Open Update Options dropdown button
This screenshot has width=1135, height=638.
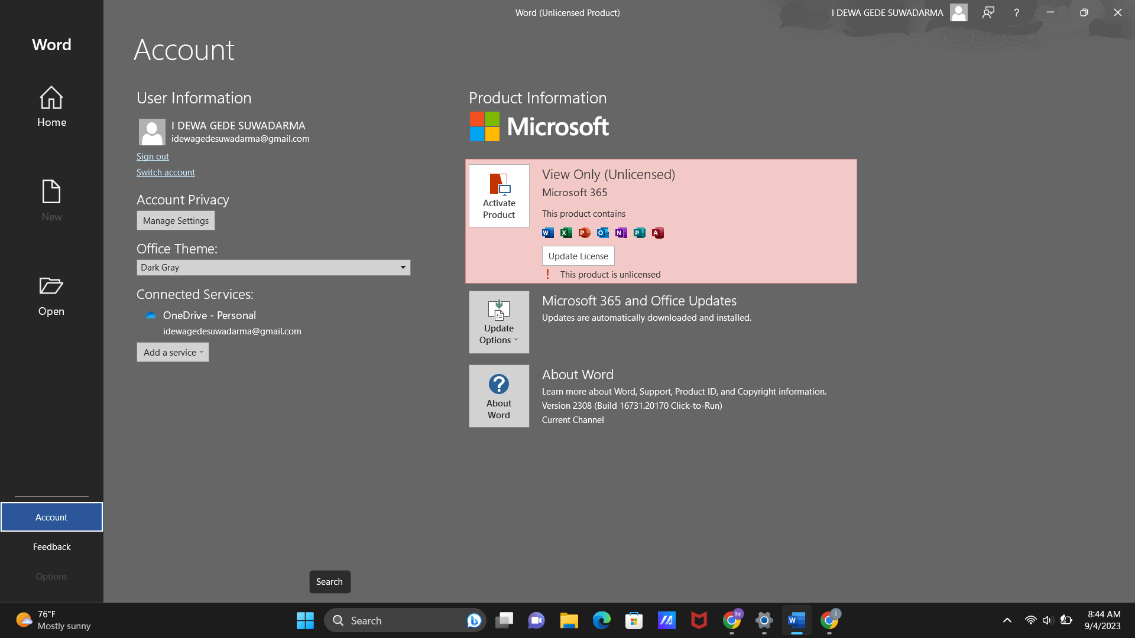click(499, 322)
